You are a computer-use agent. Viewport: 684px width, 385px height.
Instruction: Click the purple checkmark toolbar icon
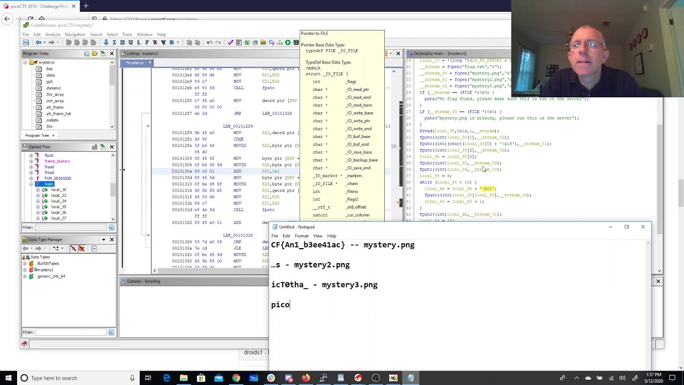pos(230,43)
